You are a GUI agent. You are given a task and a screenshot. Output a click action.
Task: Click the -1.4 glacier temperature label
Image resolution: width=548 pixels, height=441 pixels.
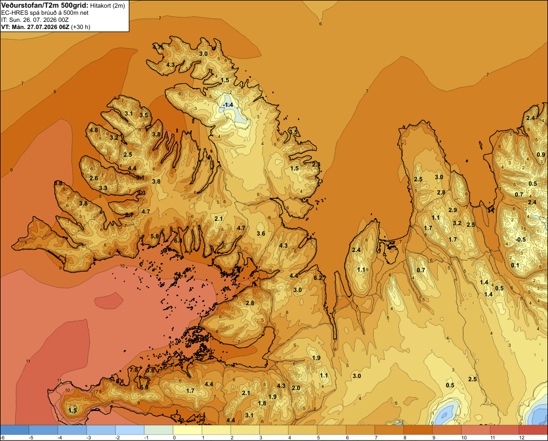point(228,105)
